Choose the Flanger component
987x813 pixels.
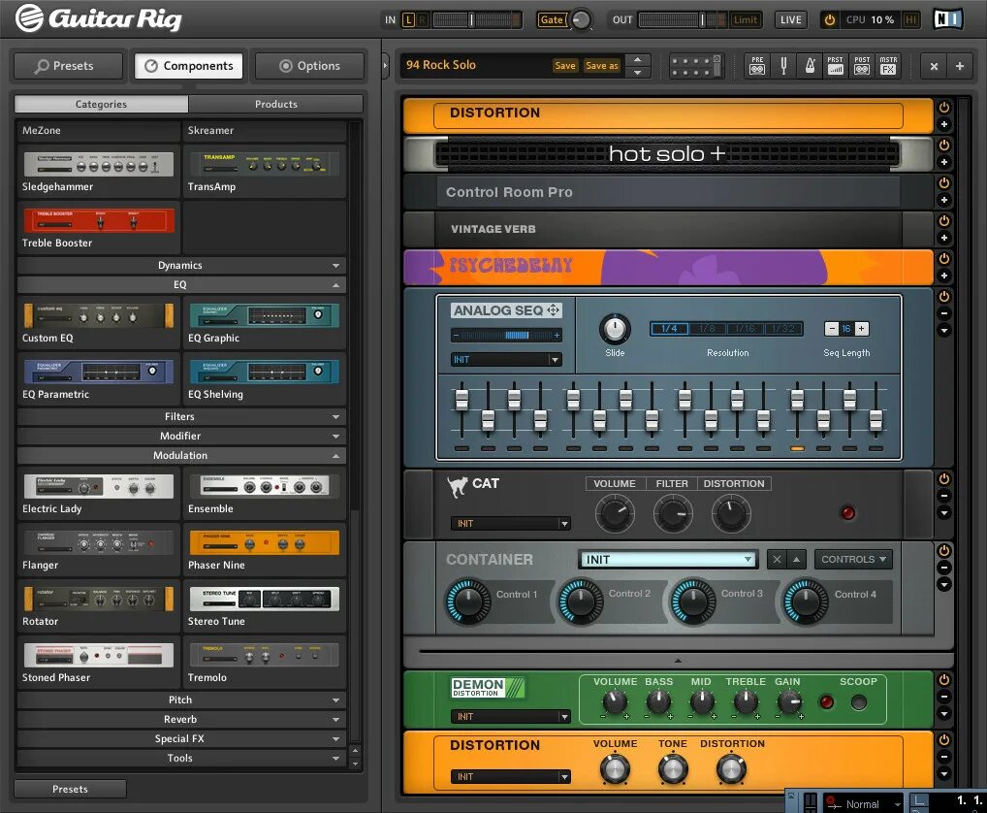coord(98,543)
